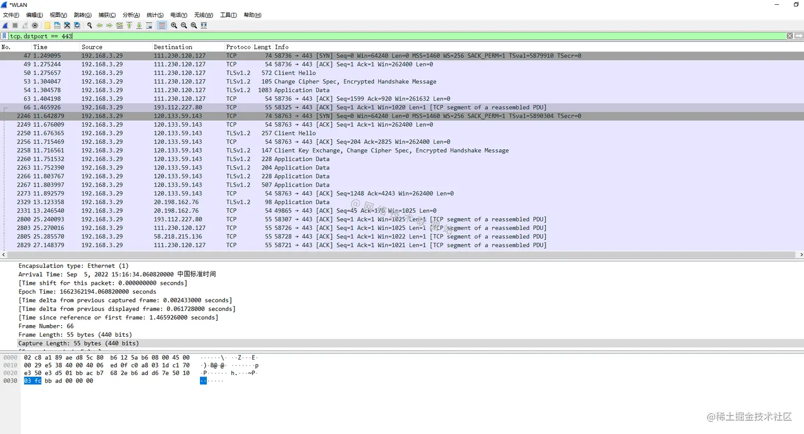Sort packets by the Destination column header

(188, 47)
